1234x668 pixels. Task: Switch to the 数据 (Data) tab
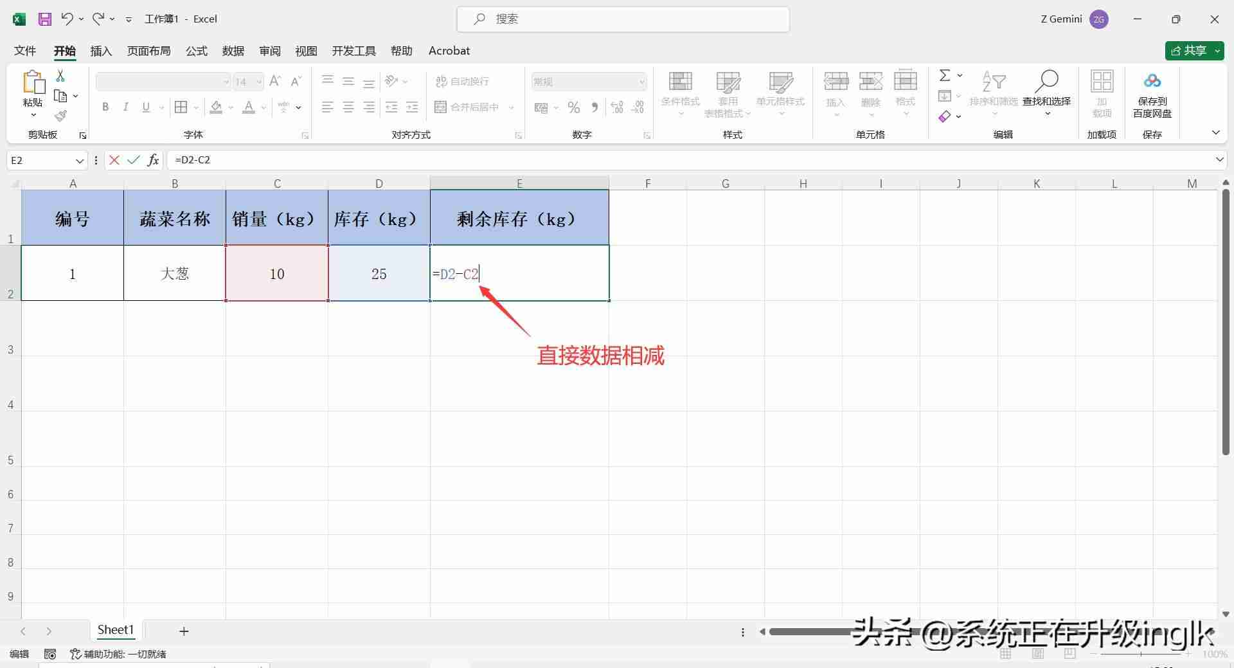click(233, 51)
